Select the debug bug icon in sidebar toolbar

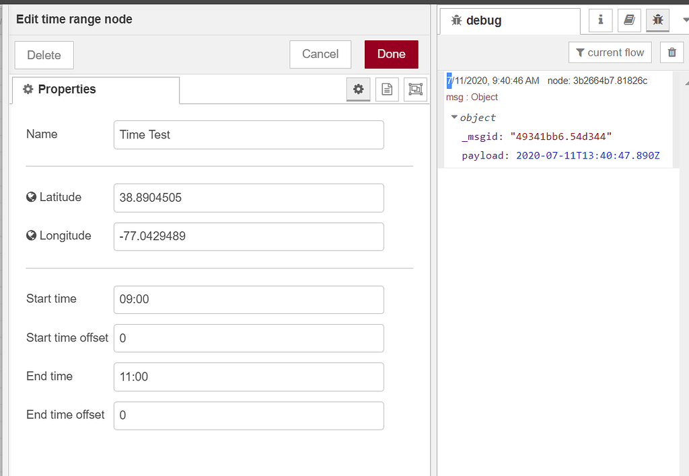pyautogui.click(x=657, y=20)
